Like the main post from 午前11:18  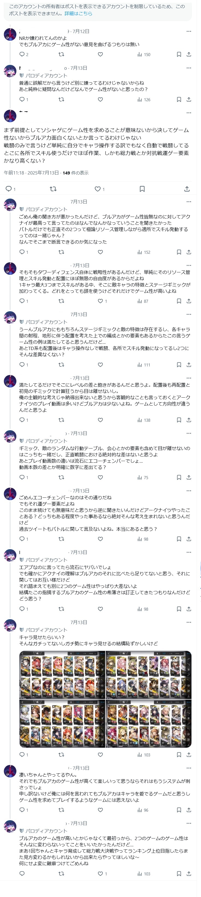tap(98, 189)
